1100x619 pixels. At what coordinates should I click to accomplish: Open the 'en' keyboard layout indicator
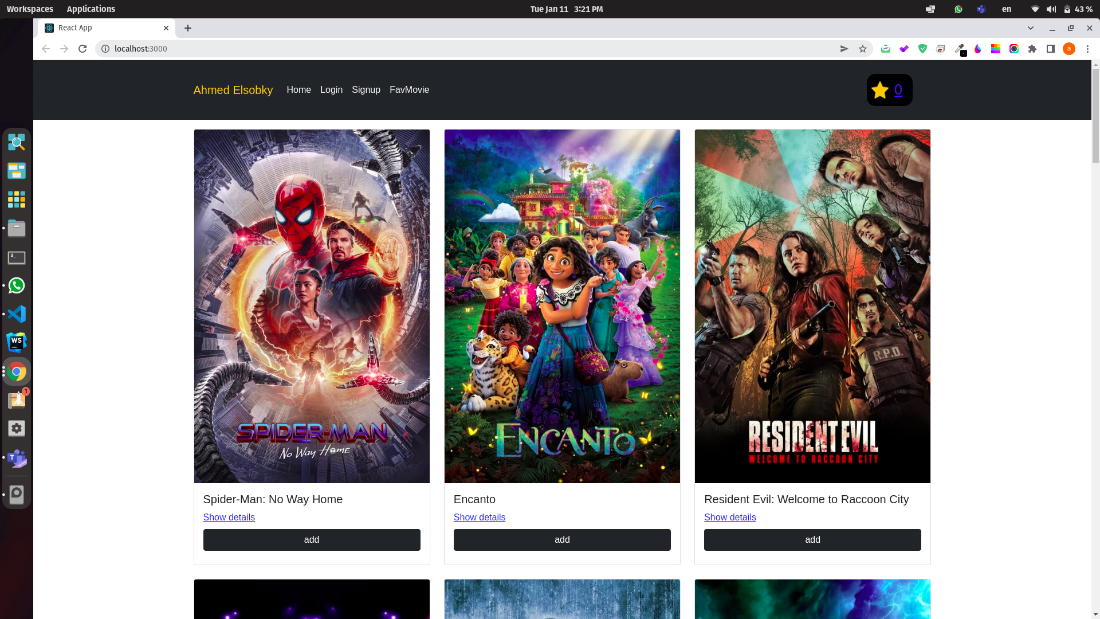click(1007, 9)
